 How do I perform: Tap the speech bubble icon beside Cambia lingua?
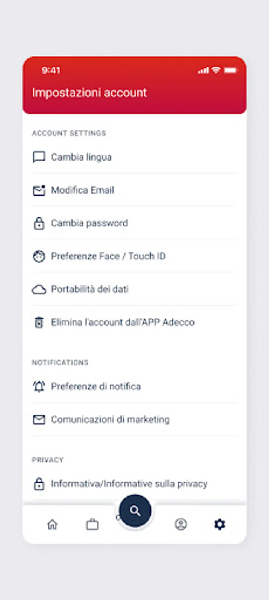[39, 157]
